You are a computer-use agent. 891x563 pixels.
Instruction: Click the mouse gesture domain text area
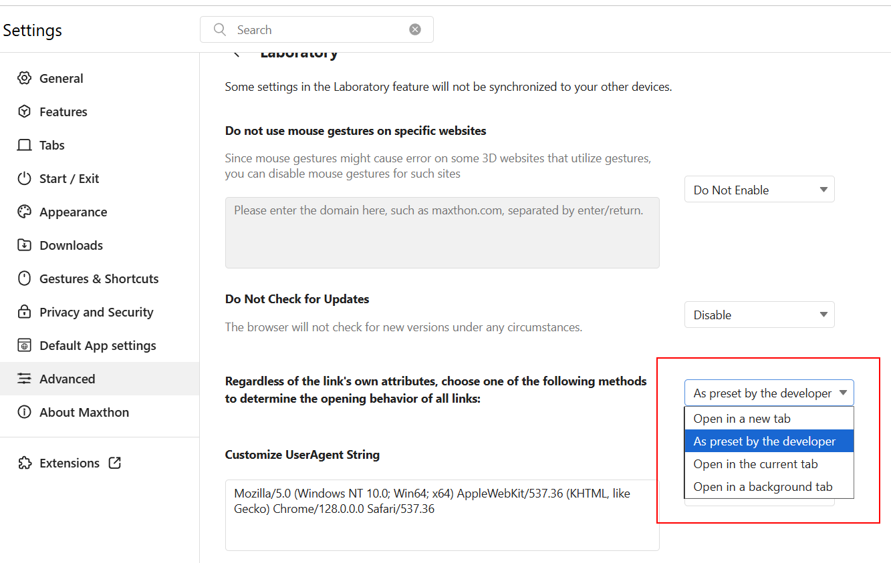(x=442, y=232)
